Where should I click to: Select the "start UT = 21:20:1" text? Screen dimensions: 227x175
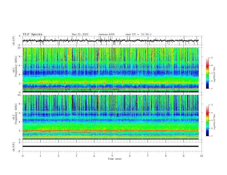pyautogui.click(x=138, y=34)
